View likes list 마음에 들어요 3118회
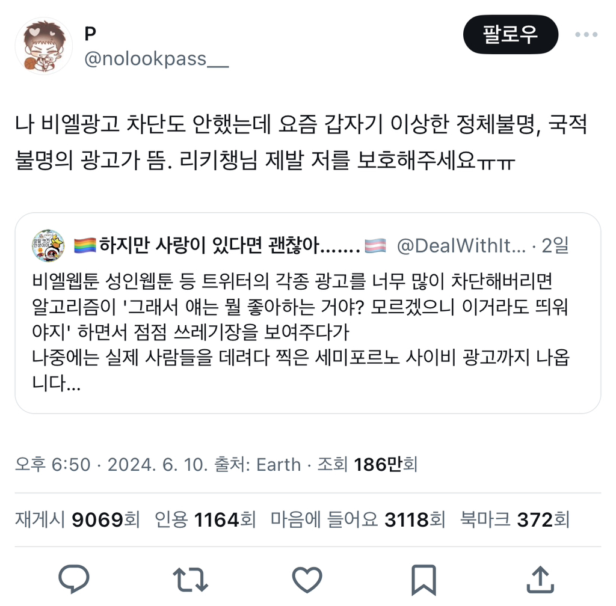The image size is (616, 606). [x=358, y=519]
